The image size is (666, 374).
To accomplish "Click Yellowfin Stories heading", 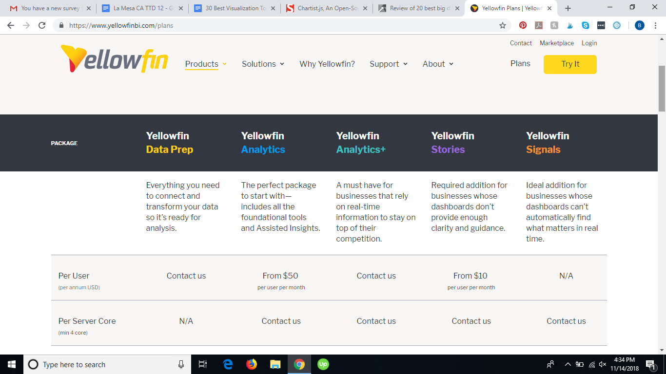I will 453,143.
